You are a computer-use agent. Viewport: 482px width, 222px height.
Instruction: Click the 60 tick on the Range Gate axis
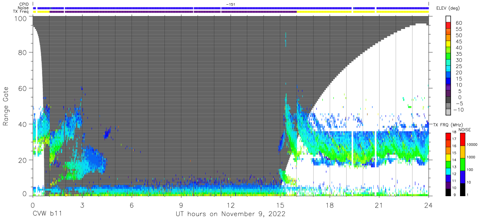coord(23,88)
